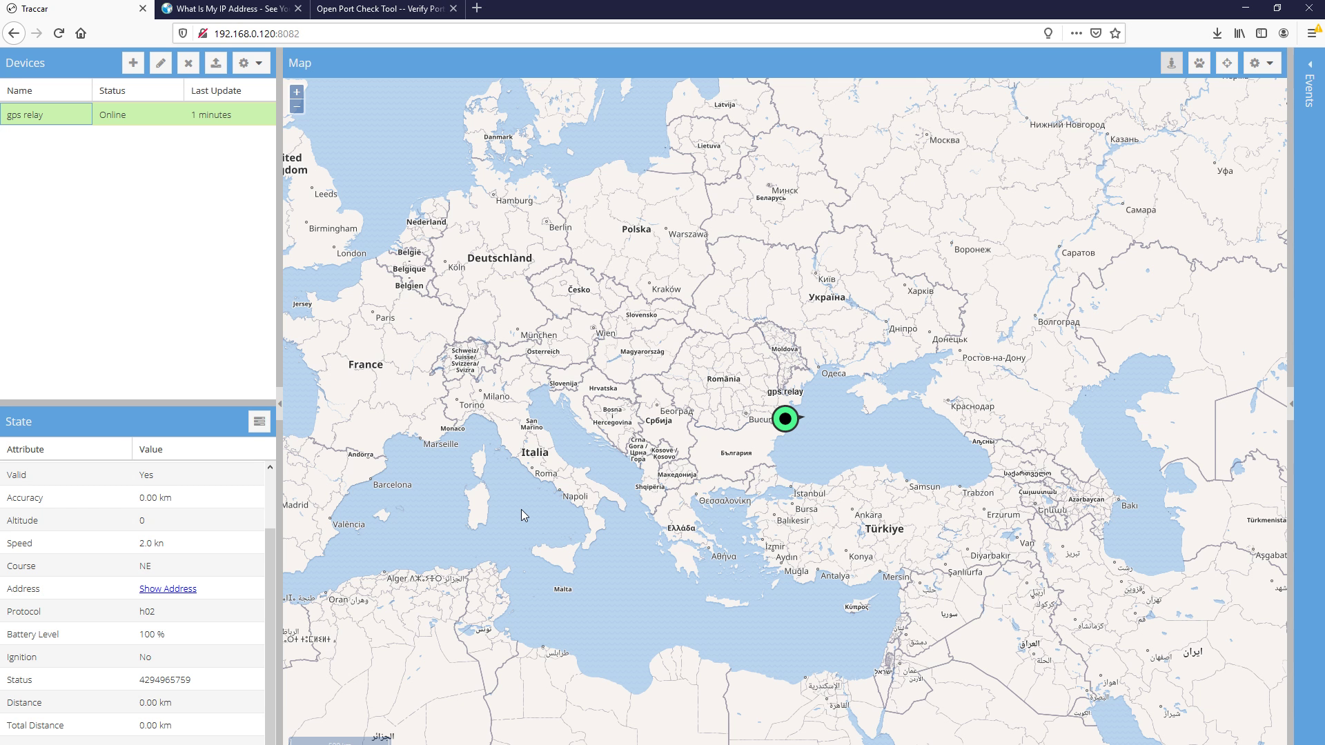1325x745 pixels.
Task: Open the map settings gear dropdown
Action: click(1261, 63)
